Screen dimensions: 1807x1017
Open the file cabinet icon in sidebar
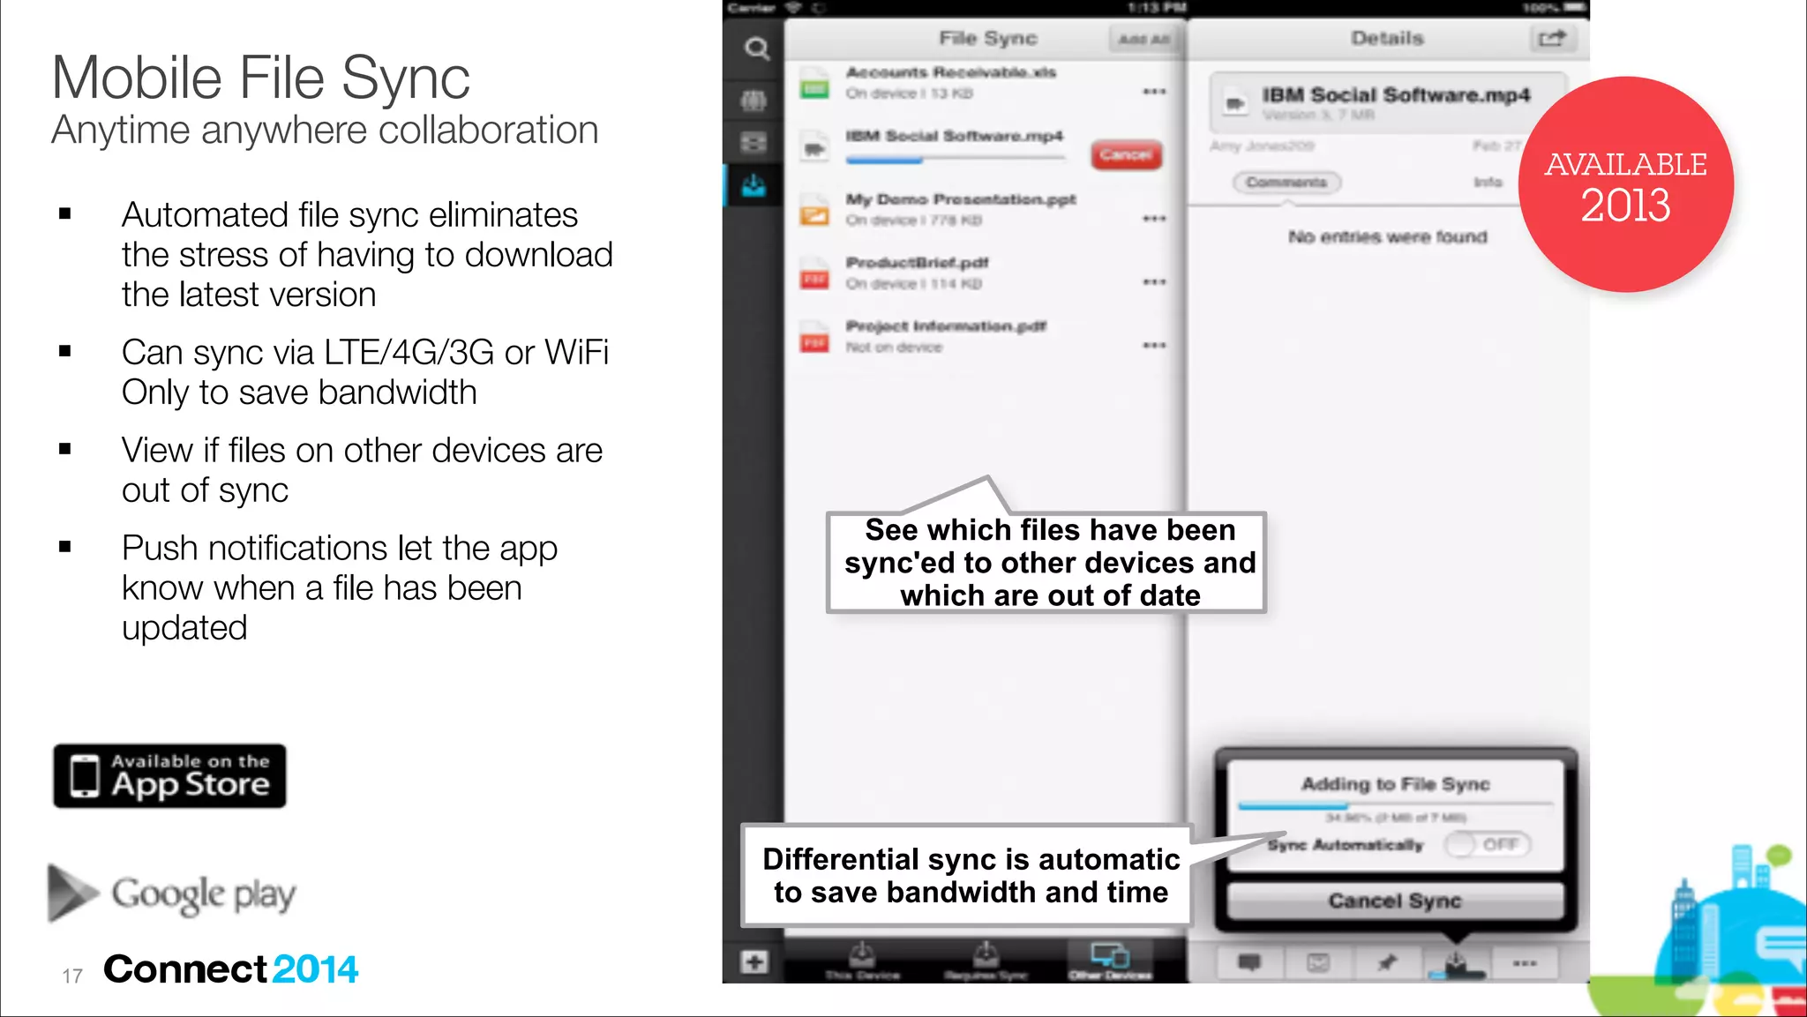pos(754,143)
